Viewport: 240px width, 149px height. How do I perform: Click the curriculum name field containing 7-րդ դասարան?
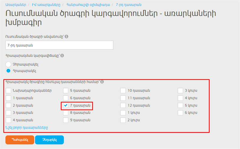click(x=59, y=45)
